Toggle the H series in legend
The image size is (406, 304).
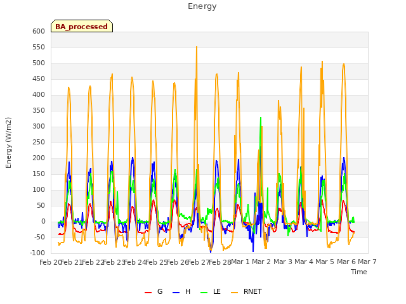coord(181,291)
